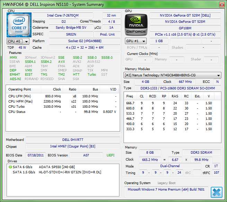227x202 pixels.
Task: Click the Legacy Boot label
Action: [166, 183]
